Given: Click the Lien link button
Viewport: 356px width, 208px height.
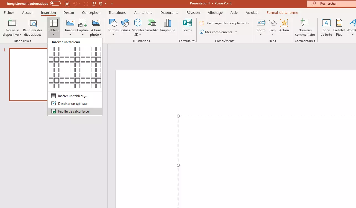Looking at the screenshot, I should click(x=273, y=27).
